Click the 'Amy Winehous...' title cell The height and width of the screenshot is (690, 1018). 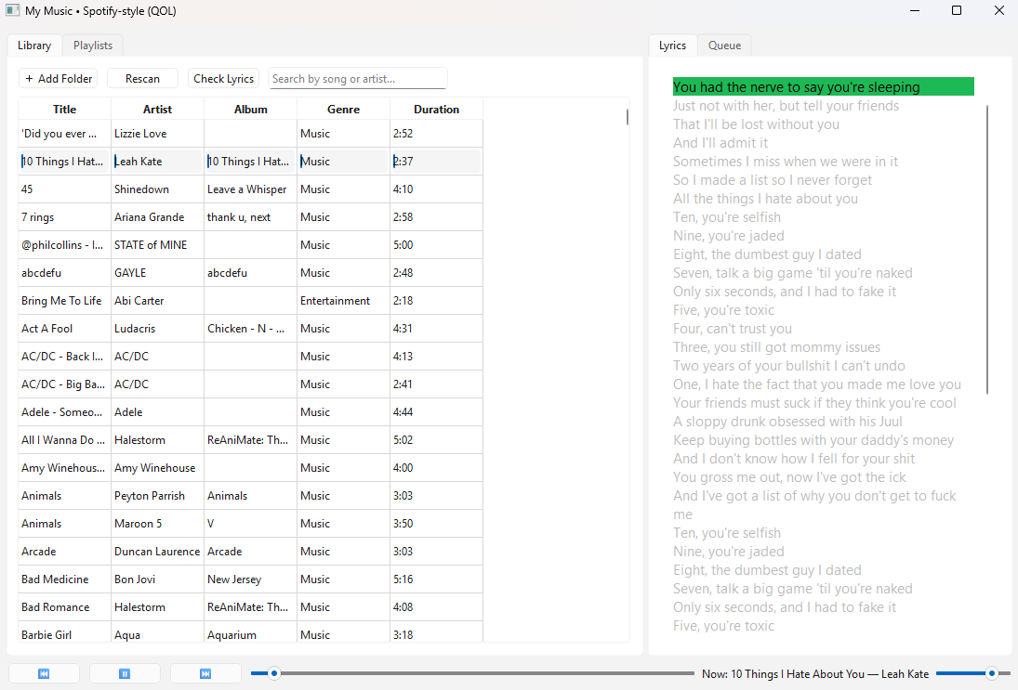click(x=64, y=468)
